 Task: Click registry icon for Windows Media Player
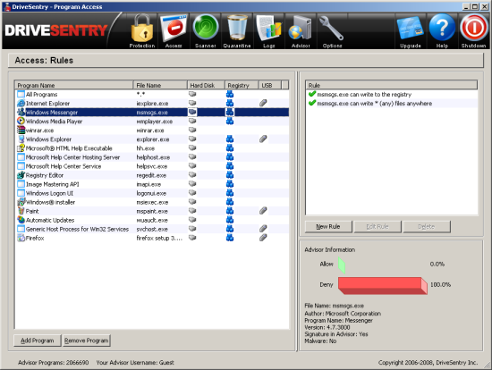[230, 121]
